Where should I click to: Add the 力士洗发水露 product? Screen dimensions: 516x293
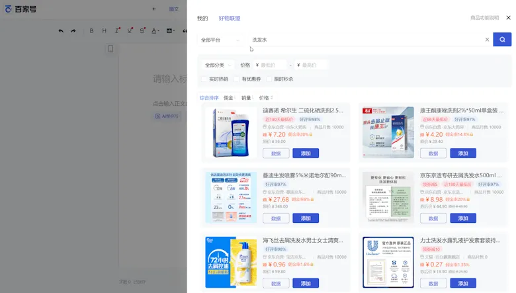click(462, 283)
